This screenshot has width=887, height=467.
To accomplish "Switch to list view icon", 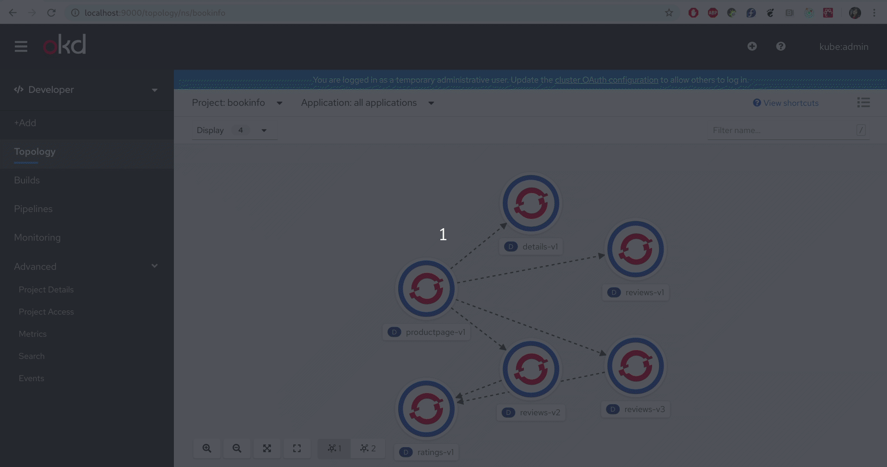I will [863, 103].
